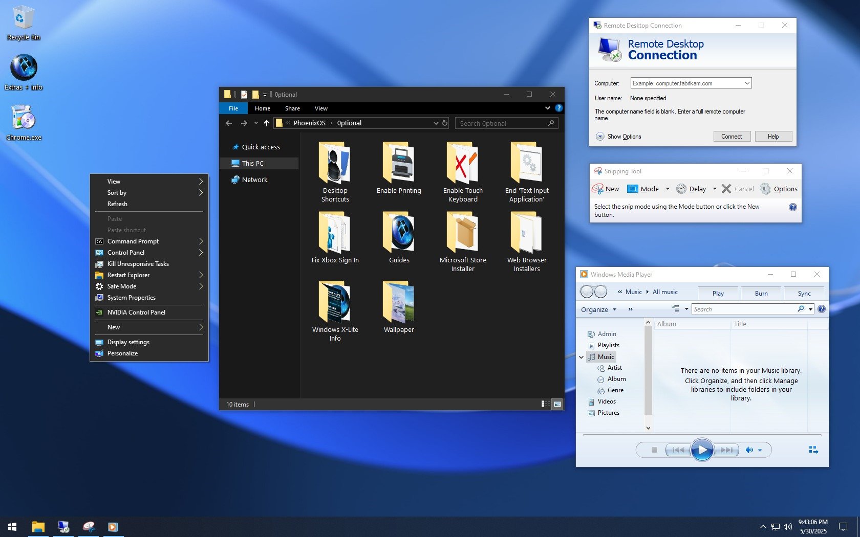This screenshot has width=860, height=537.
Task: Switch to the Burn tab
Action: pyautogui.click(x=761, y=293)
